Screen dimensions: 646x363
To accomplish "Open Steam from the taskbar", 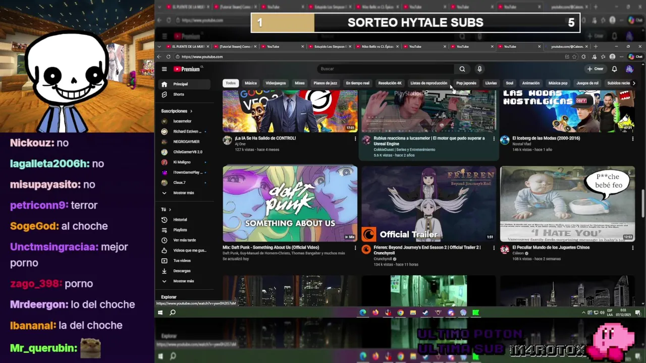I will tap(425, 313).
